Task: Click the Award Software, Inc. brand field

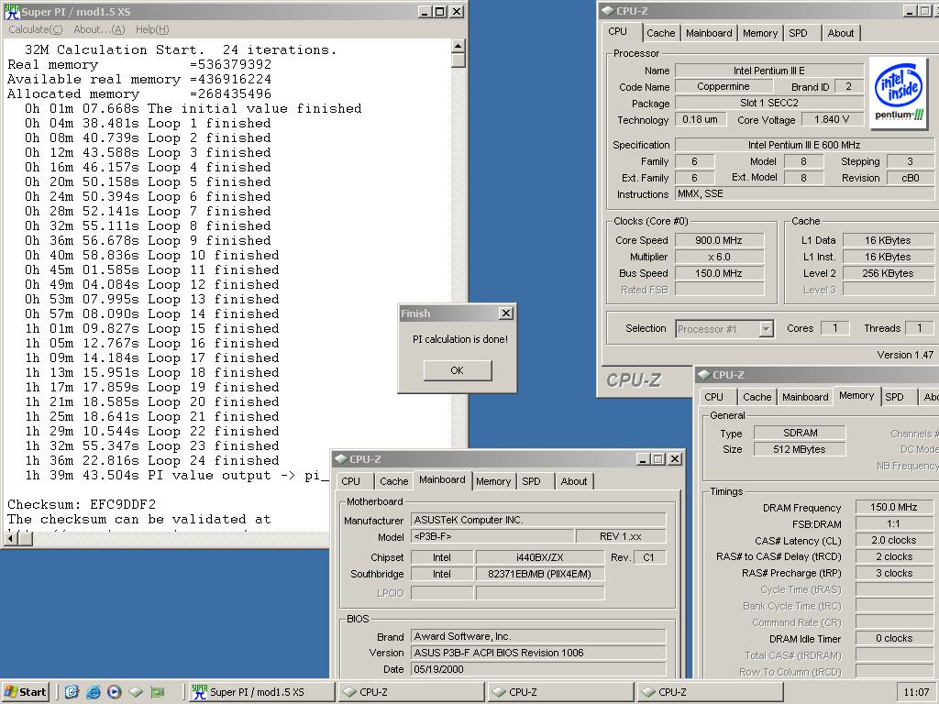Action: pyautogui.click(x=538, y=636)
